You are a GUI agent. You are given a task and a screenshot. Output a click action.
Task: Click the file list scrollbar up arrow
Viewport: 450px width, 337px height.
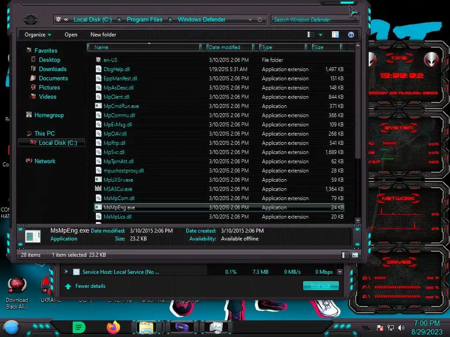tap(358, 45)
